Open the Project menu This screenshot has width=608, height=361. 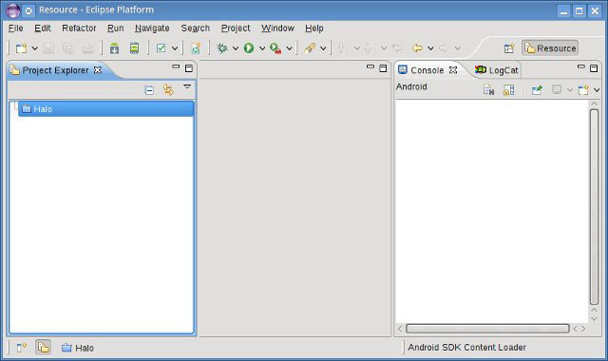coord(236,28)
